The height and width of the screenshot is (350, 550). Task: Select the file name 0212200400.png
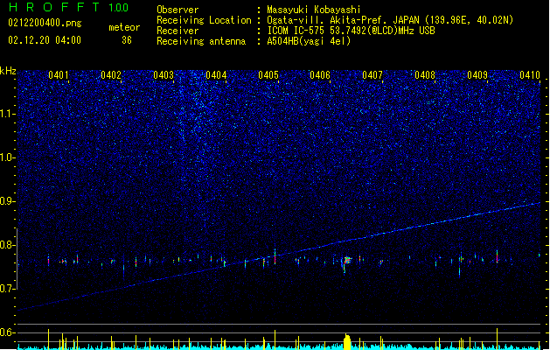[45, 23]
